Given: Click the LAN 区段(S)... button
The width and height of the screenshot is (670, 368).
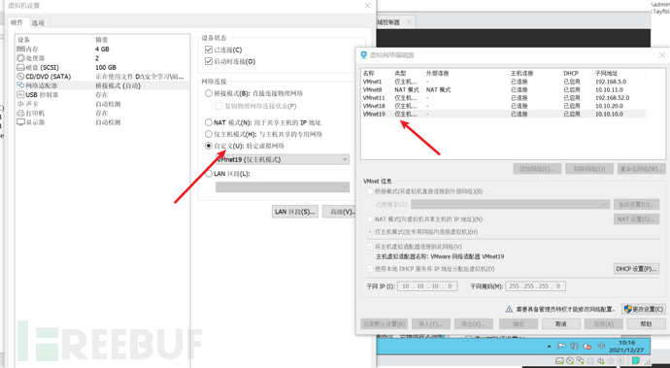Looking at the screenshot, I should tap(295, 212).
